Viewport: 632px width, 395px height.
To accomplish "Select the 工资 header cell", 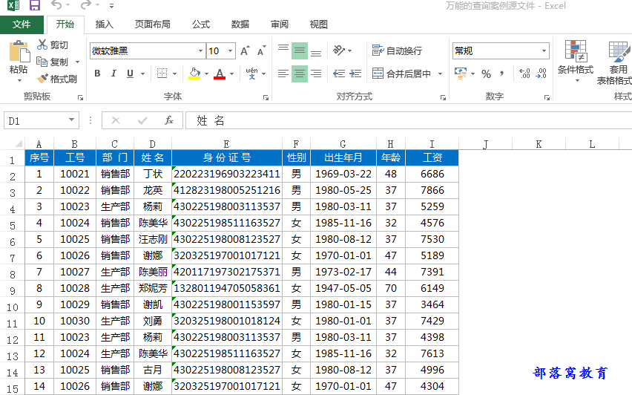I will point(432,157).
